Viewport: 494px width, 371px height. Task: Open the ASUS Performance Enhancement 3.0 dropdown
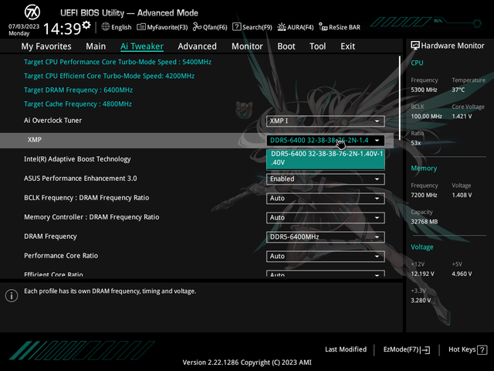325,179
